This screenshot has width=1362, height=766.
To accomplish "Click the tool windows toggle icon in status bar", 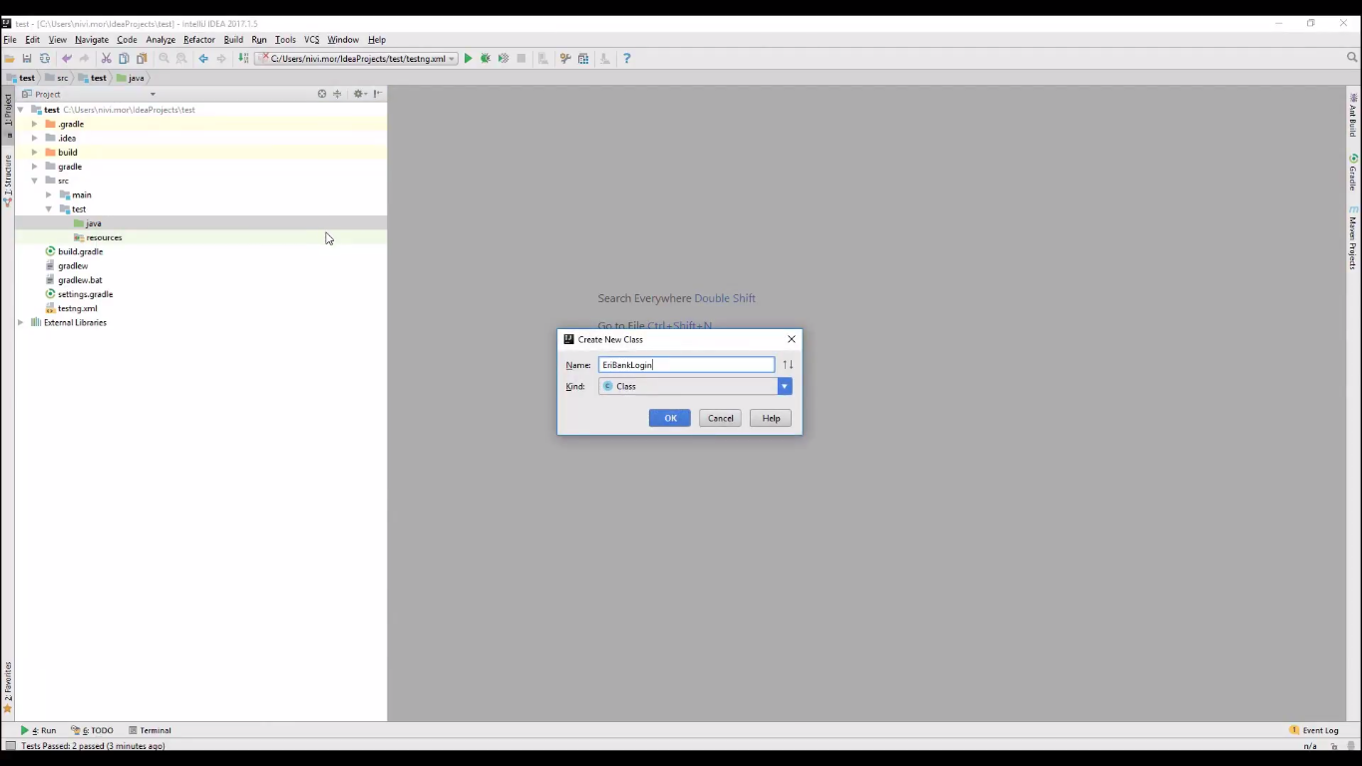I will click(x=10, y=746).
